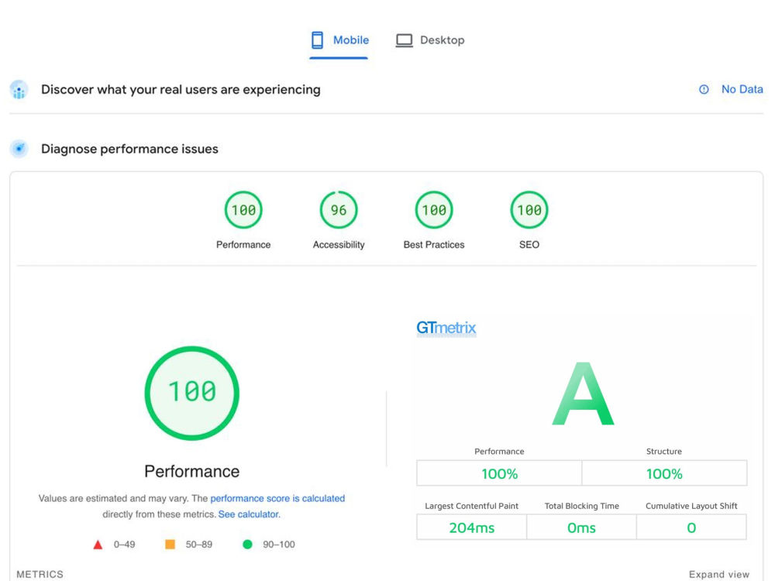This screenshot has height=581, width=775.
Task: Click the 'Largest Contentful Paint' label
Action: pos(471,506)
